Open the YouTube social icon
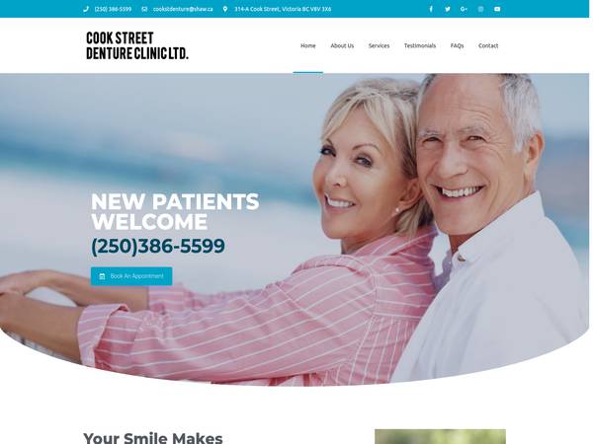This screenshot has width=593, height=444. click(x=497, y=9)
